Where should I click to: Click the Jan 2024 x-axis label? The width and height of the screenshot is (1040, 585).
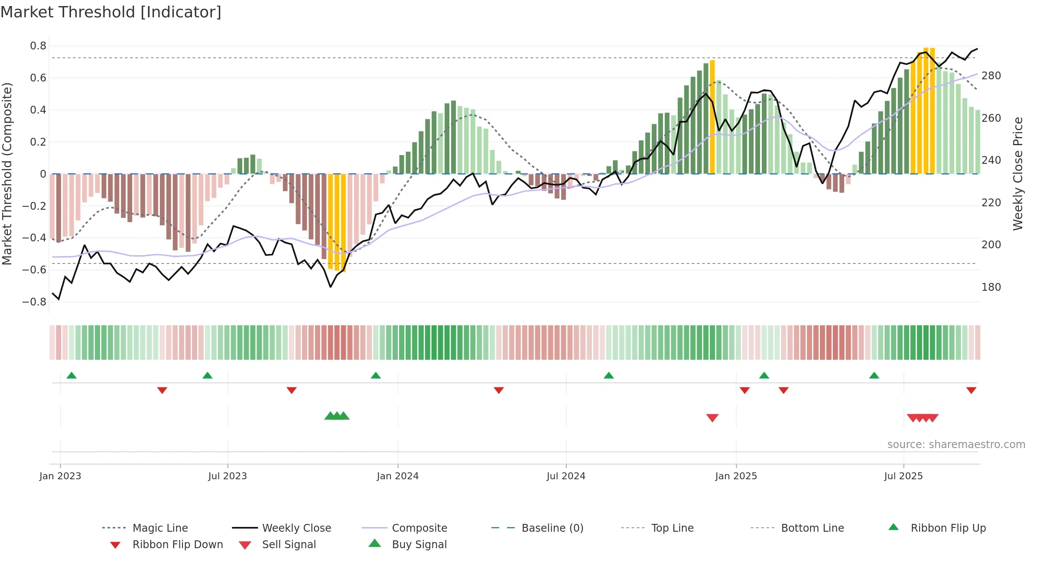[x=398, y=476]
